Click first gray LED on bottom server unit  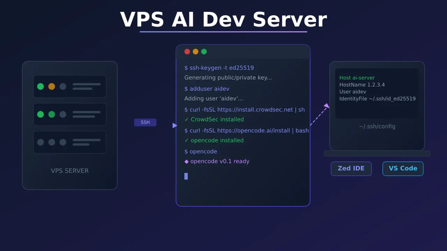coord(41,142)
